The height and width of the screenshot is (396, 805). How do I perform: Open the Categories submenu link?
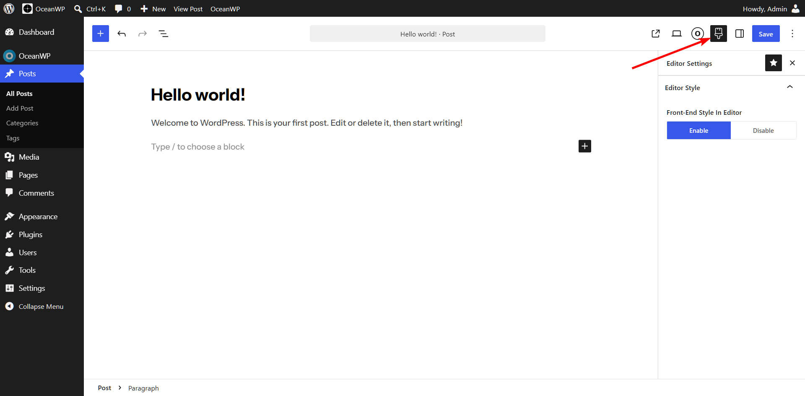(x=22, y=123)
